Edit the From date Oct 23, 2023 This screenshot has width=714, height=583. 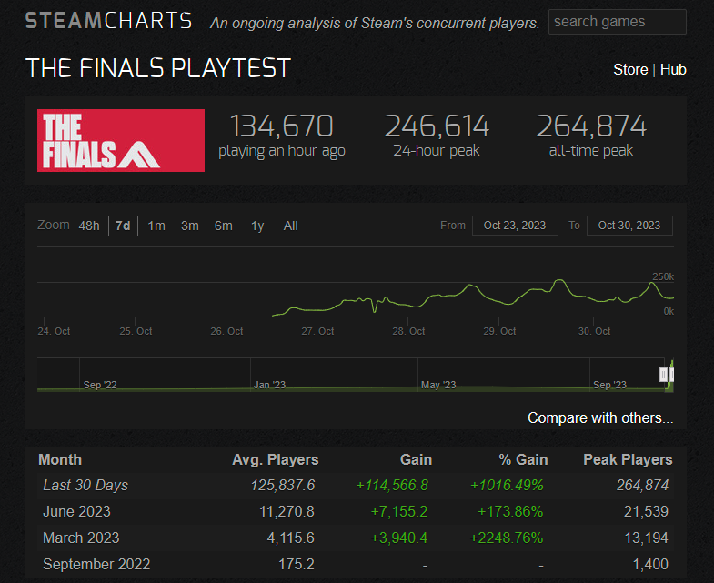click(515, 226)
